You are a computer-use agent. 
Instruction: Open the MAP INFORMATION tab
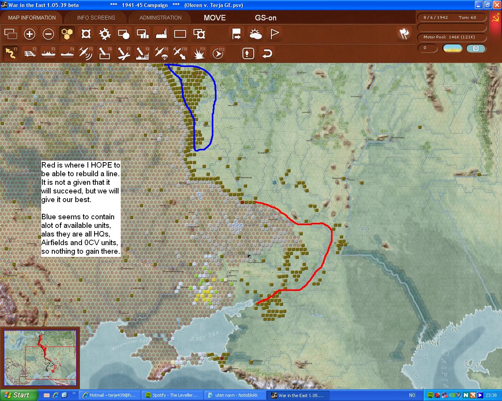click(x=32, y=18)
